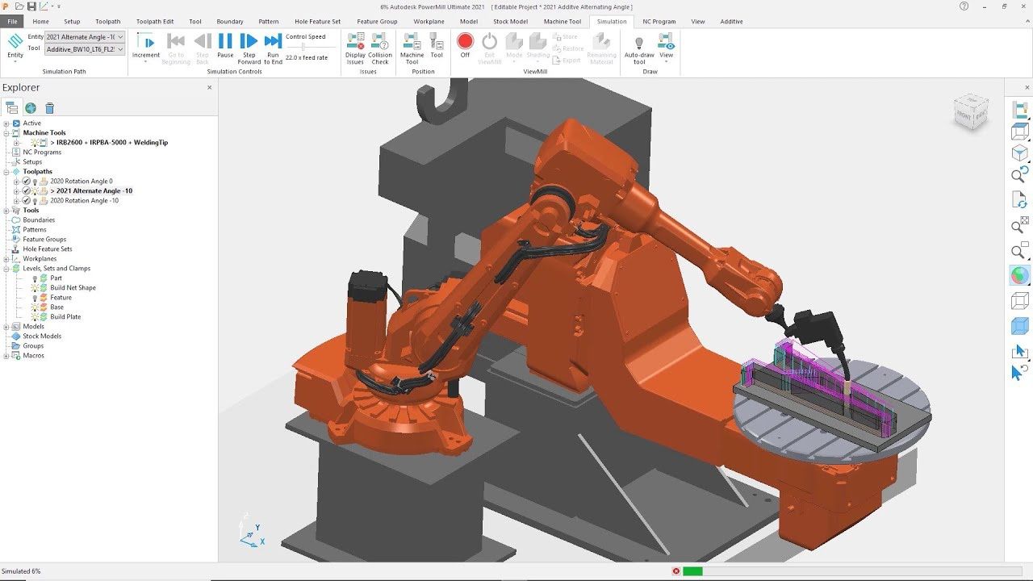
Task: Click the cursor with undo arrow icon
Action: point(1019,373)
